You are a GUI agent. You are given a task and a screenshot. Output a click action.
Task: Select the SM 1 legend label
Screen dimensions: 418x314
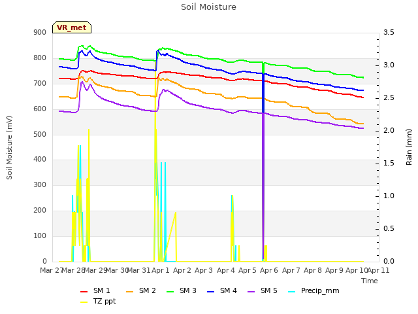coord(102,290)
